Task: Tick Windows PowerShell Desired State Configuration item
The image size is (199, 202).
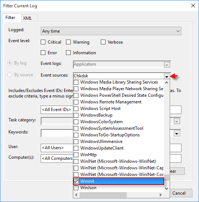Action: coord(76,95)
